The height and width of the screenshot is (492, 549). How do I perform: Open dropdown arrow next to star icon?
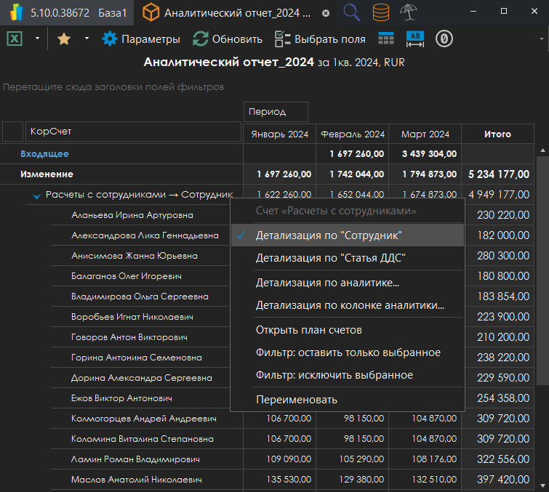[87, 39]
